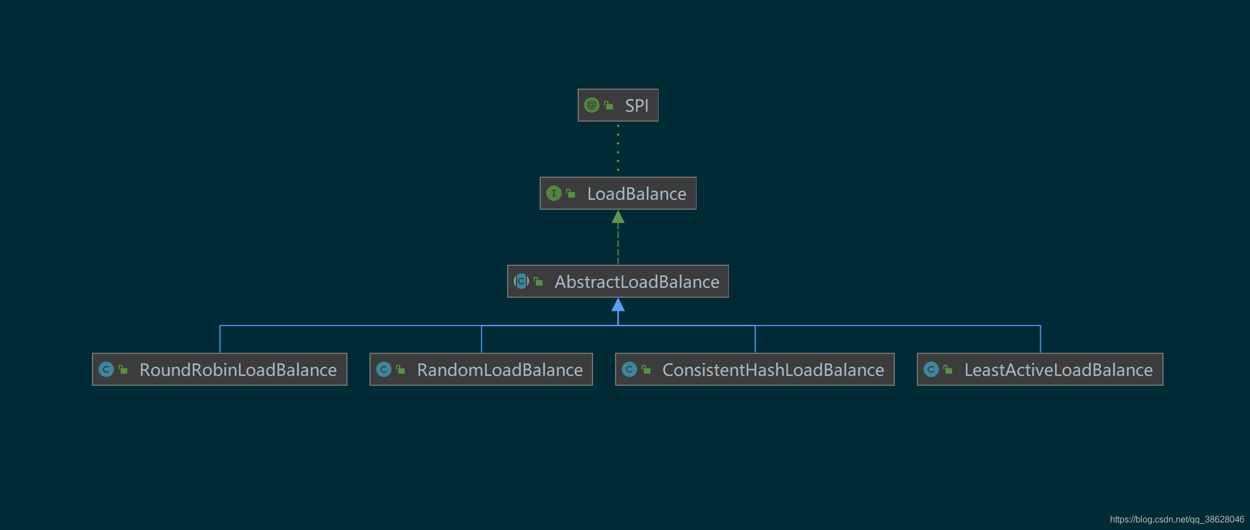Click the visibility icon beside RoundRobinLoadBalance

click(x=123, y=369)
